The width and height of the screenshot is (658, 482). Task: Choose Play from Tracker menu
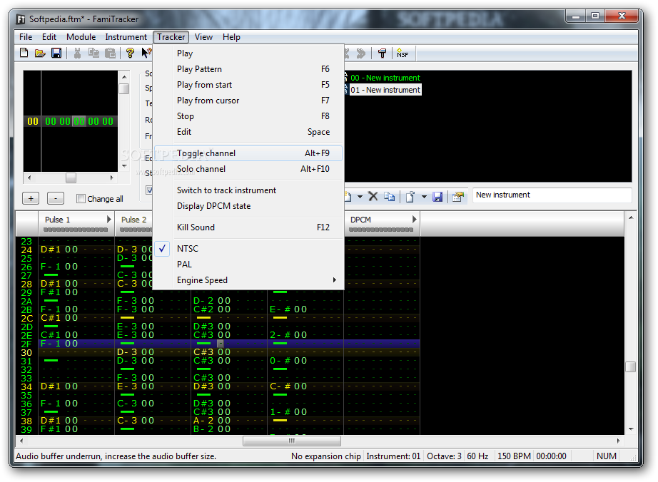[248, 53]
